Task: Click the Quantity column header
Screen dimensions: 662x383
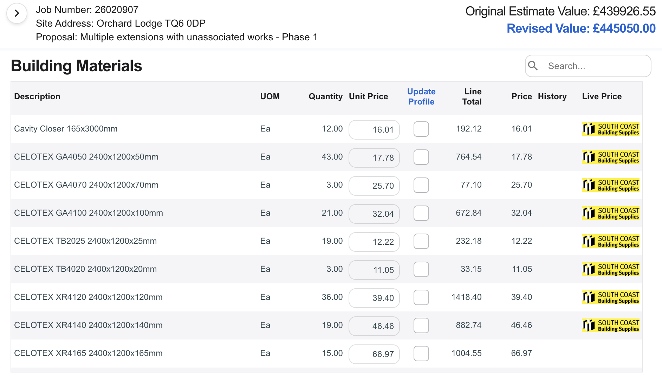Action: (x=326, y=96)
